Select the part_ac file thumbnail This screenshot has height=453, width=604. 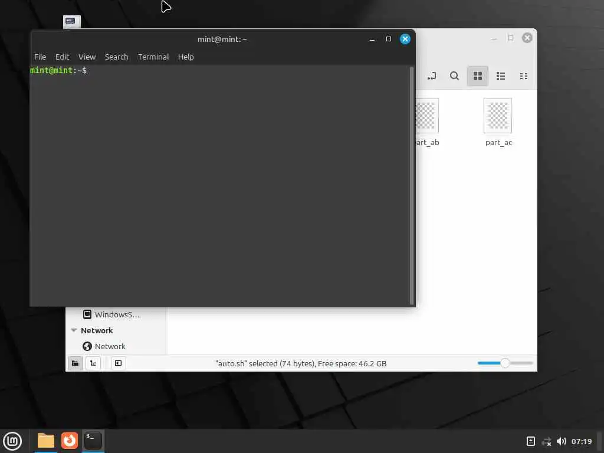498,116
